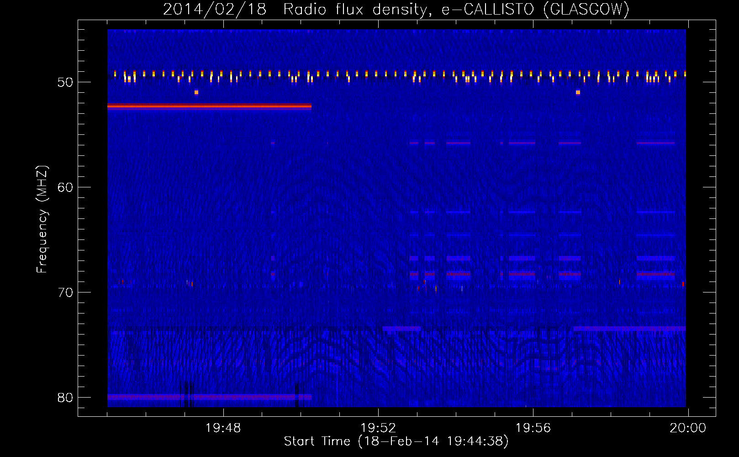
Task: Click the x-axis time label '19:56'
Action: (533, 428)
